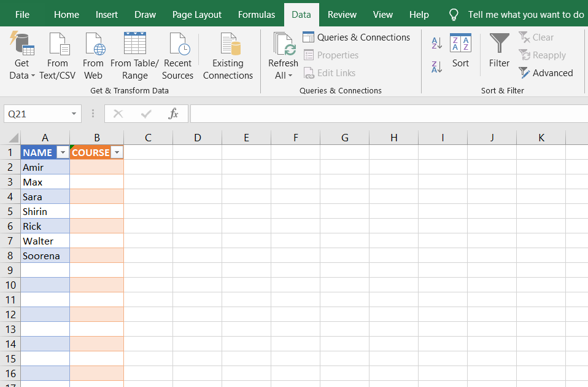Viewport: 588px width, 387px height.
Task: Click From Table/Range button
Action: pyautogui.click(x=134, y=55)
